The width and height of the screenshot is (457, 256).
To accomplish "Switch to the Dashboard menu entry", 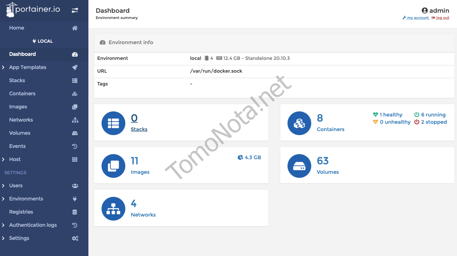I will 22,54.
